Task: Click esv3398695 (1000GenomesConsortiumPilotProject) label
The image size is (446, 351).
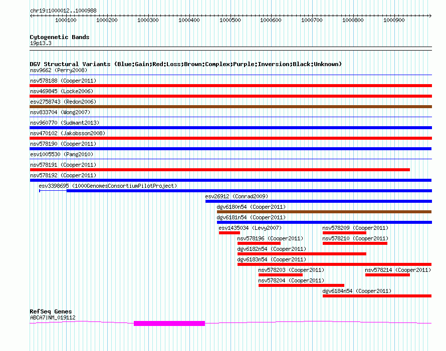Action: [x=108, y=186]
